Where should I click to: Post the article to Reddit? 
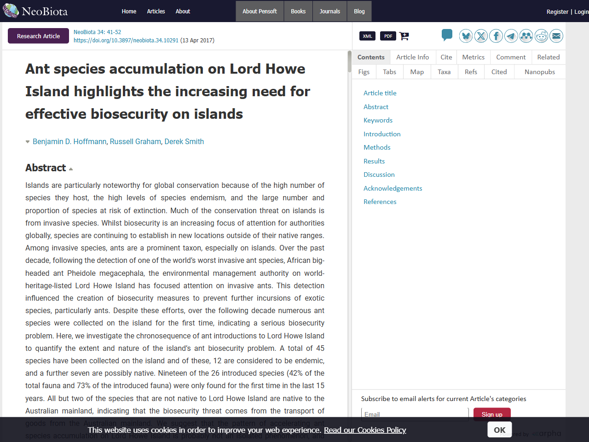pos(542,35)
